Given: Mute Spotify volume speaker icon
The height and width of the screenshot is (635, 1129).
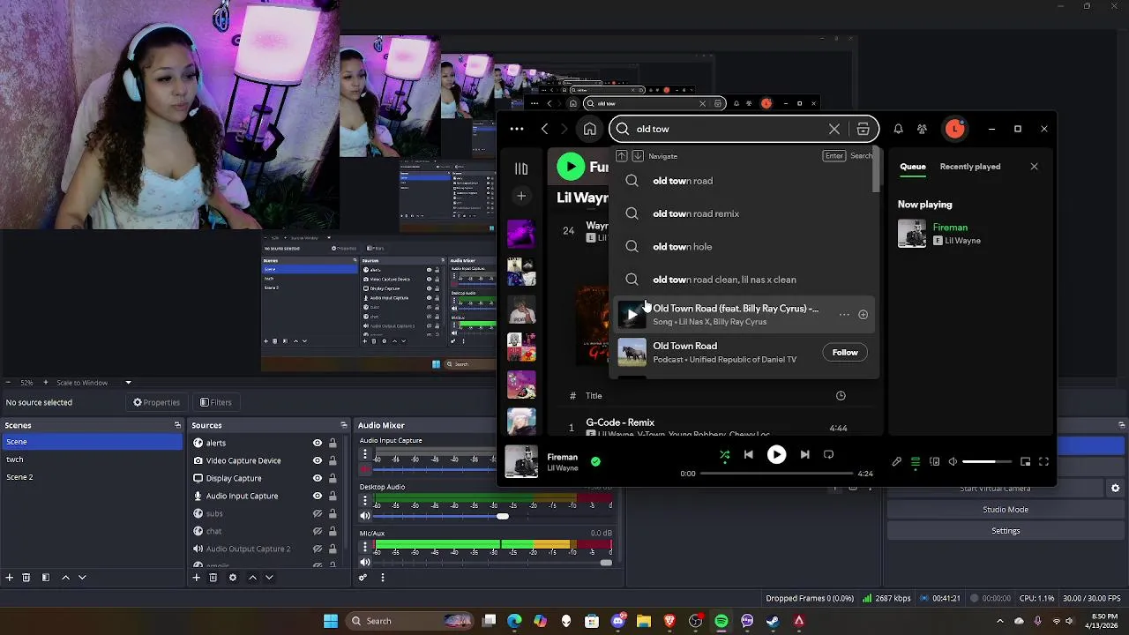Looking at the screenshot, I should [x=953, y=462].
